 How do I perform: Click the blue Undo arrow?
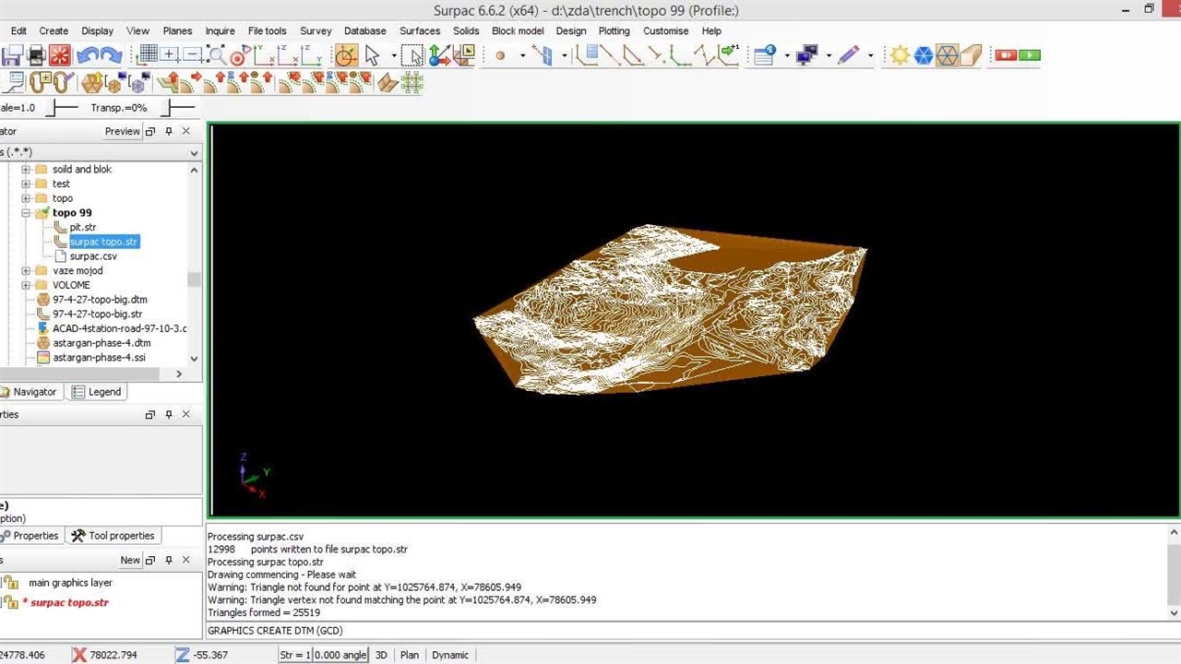[89, 55]
